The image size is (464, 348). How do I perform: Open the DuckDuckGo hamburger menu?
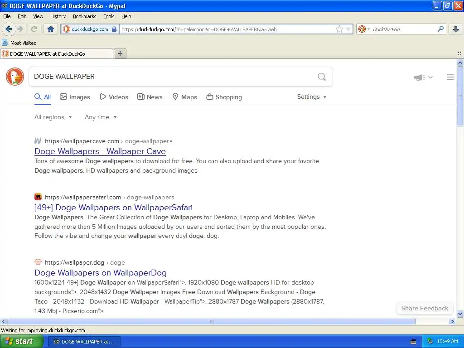(450, 77)
